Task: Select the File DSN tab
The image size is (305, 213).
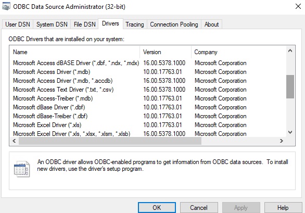Action: [85, 24]
